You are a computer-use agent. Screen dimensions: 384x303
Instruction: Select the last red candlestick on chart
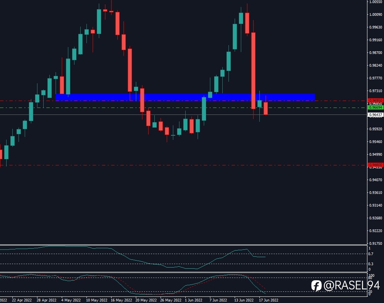click(266, 108)
